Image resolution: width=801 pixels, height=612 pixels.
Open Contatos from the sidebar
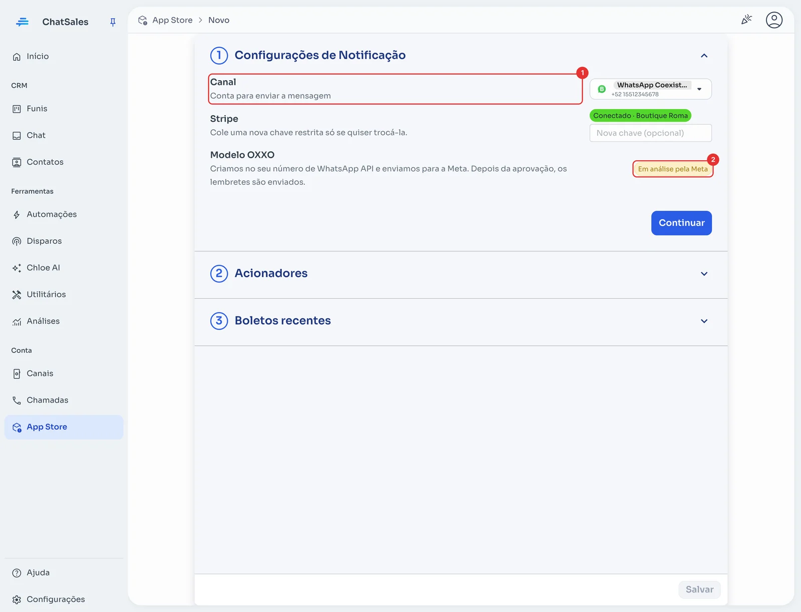pyautogui.click(x=64, y=162)
